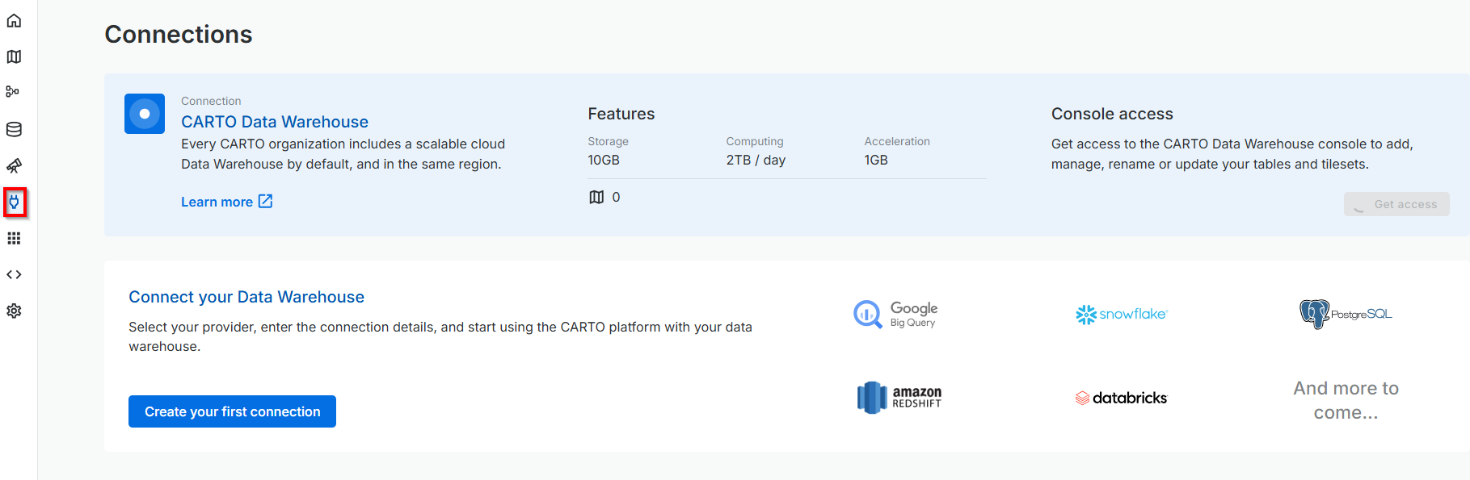The height and width of the screenshot is (480, 1470).
Task: Open CARTO Data Warehouse connection title
Action: pos(274,122)
